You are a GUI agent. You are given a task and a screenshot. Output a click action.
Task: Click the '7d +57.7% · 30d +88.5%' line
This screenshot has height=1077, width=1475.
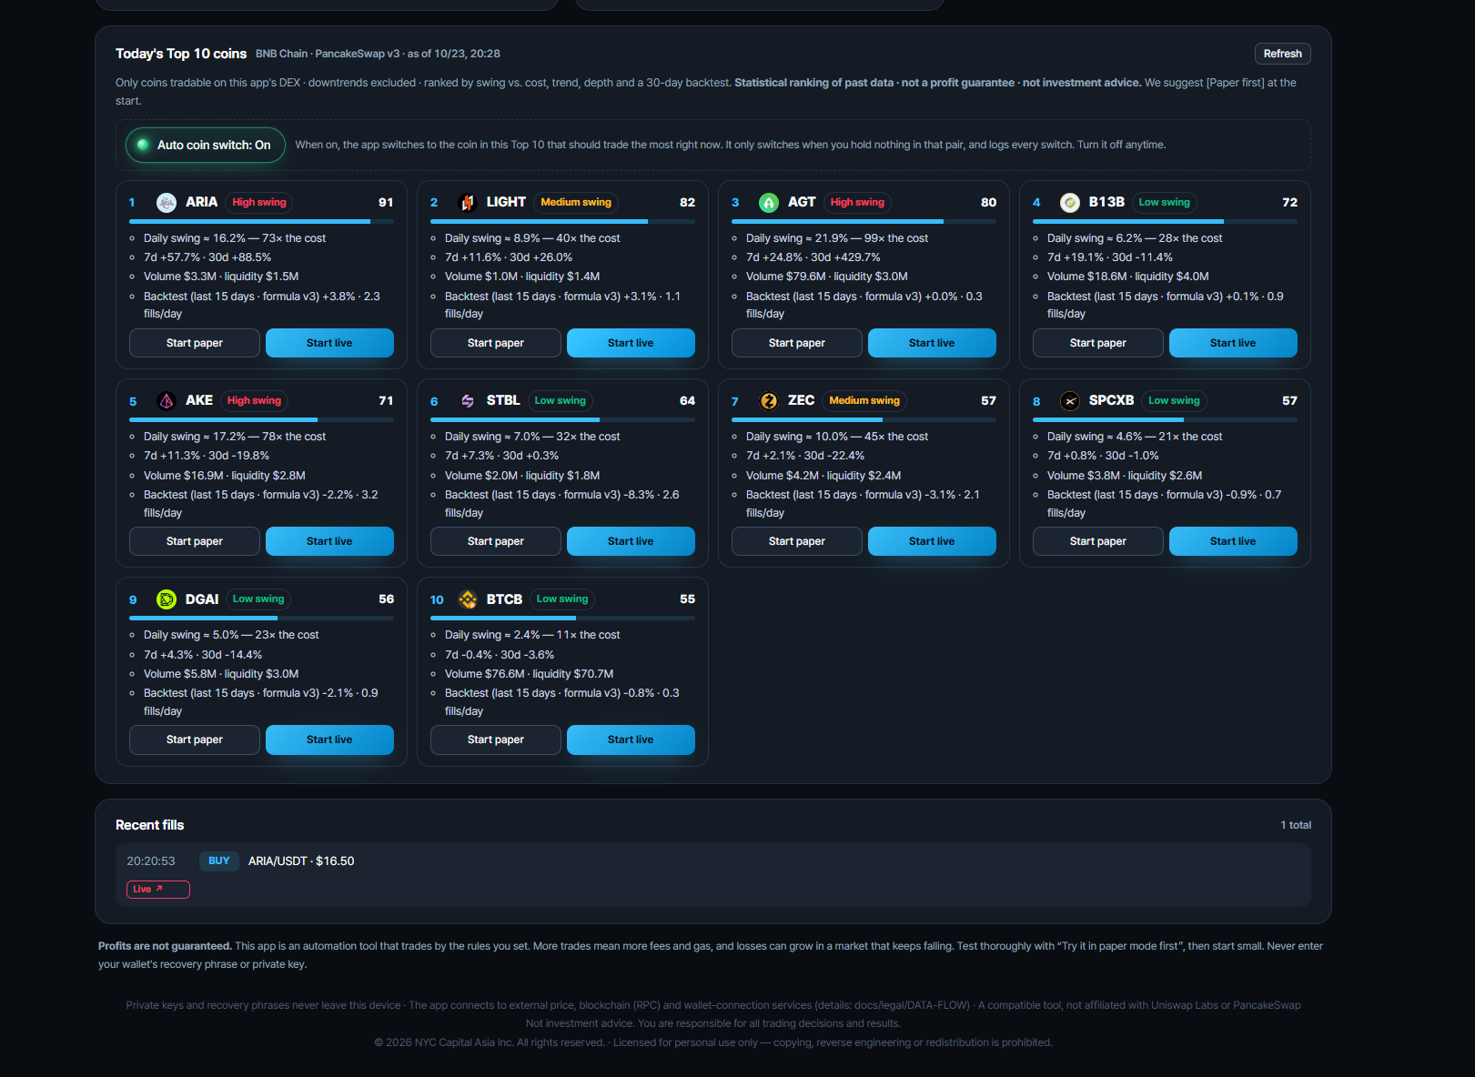point(207,257)
